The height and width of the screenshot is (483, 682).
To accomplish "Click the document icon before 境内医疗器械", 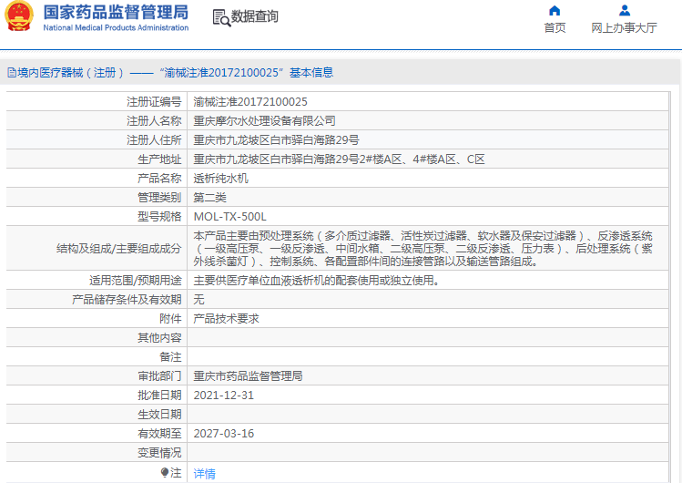I will coord(11,73).
